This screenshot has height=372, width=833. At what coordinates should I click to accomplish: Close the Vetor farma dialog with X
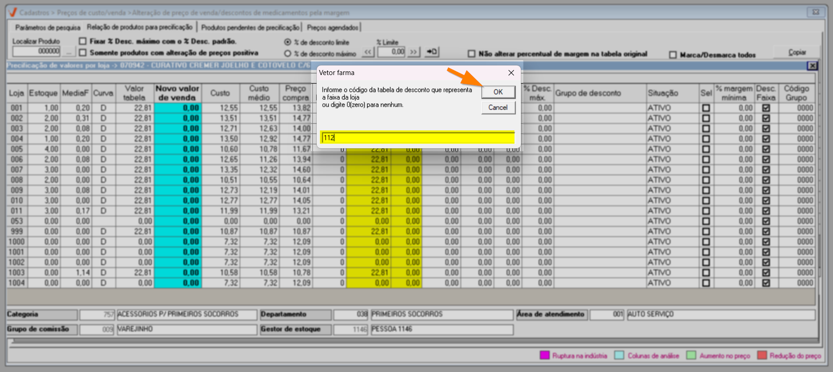pyautogui.click(x=511, y=73)
